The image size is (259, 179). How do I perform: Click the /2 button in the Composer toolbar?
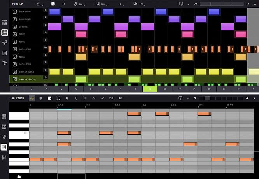coord(195,98)
